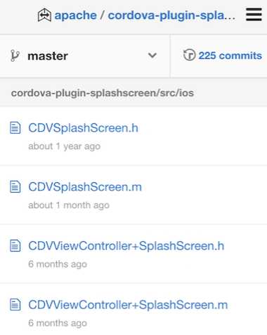
Task: Open the master branch selector
Action: pos(85,56)
